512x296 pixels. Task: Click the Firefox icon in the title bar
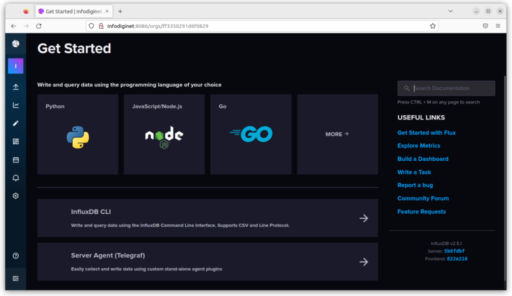26,11
